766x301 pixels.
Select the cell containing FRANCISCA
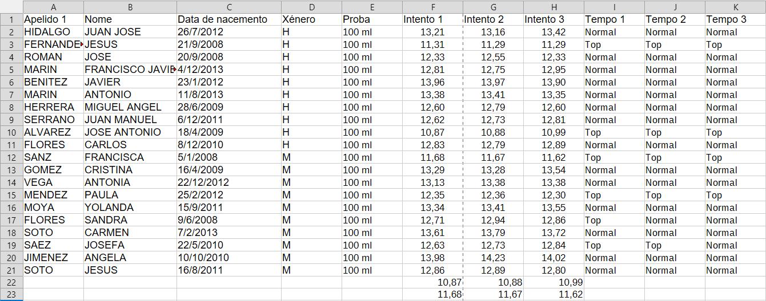point(130,157)
